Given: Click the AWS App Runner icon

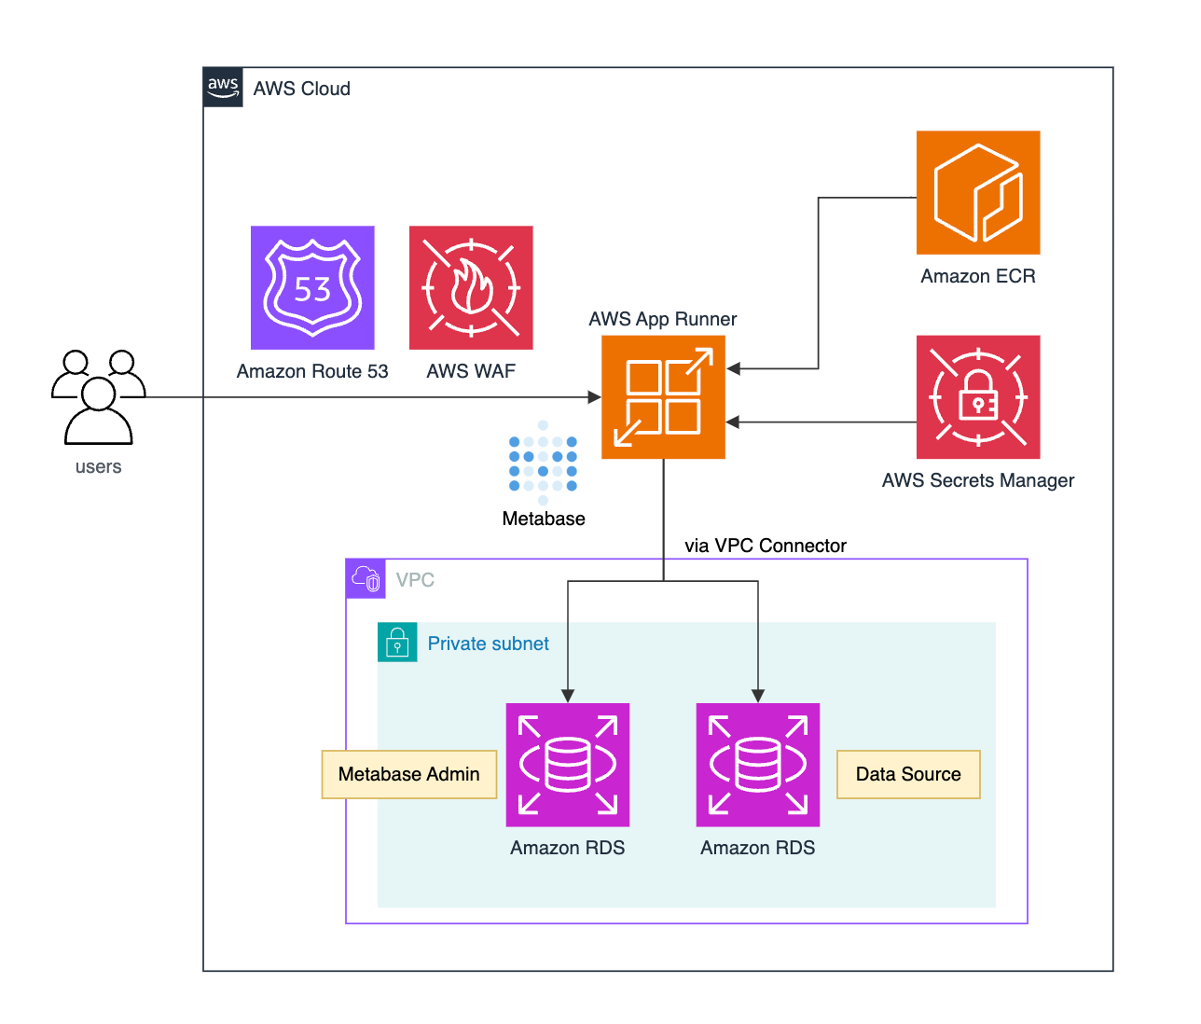Looking at the screenshot, I should [x=663, y=397].
